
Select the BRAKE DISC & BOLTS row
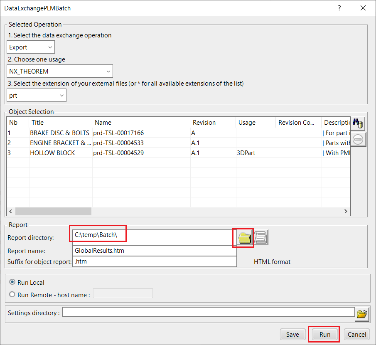pyautogui.click(x=178, y=133)
